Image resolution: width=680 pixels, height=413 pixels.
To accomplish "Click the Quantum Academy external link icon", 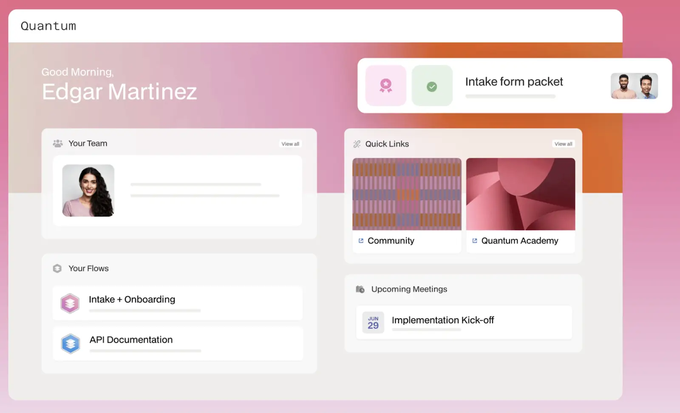I will [474, 241].
